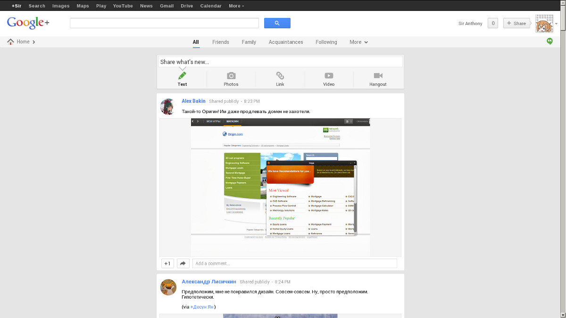566x318 pixels.
Task: Go to Maps in top bar
Action: pos(83,6)
